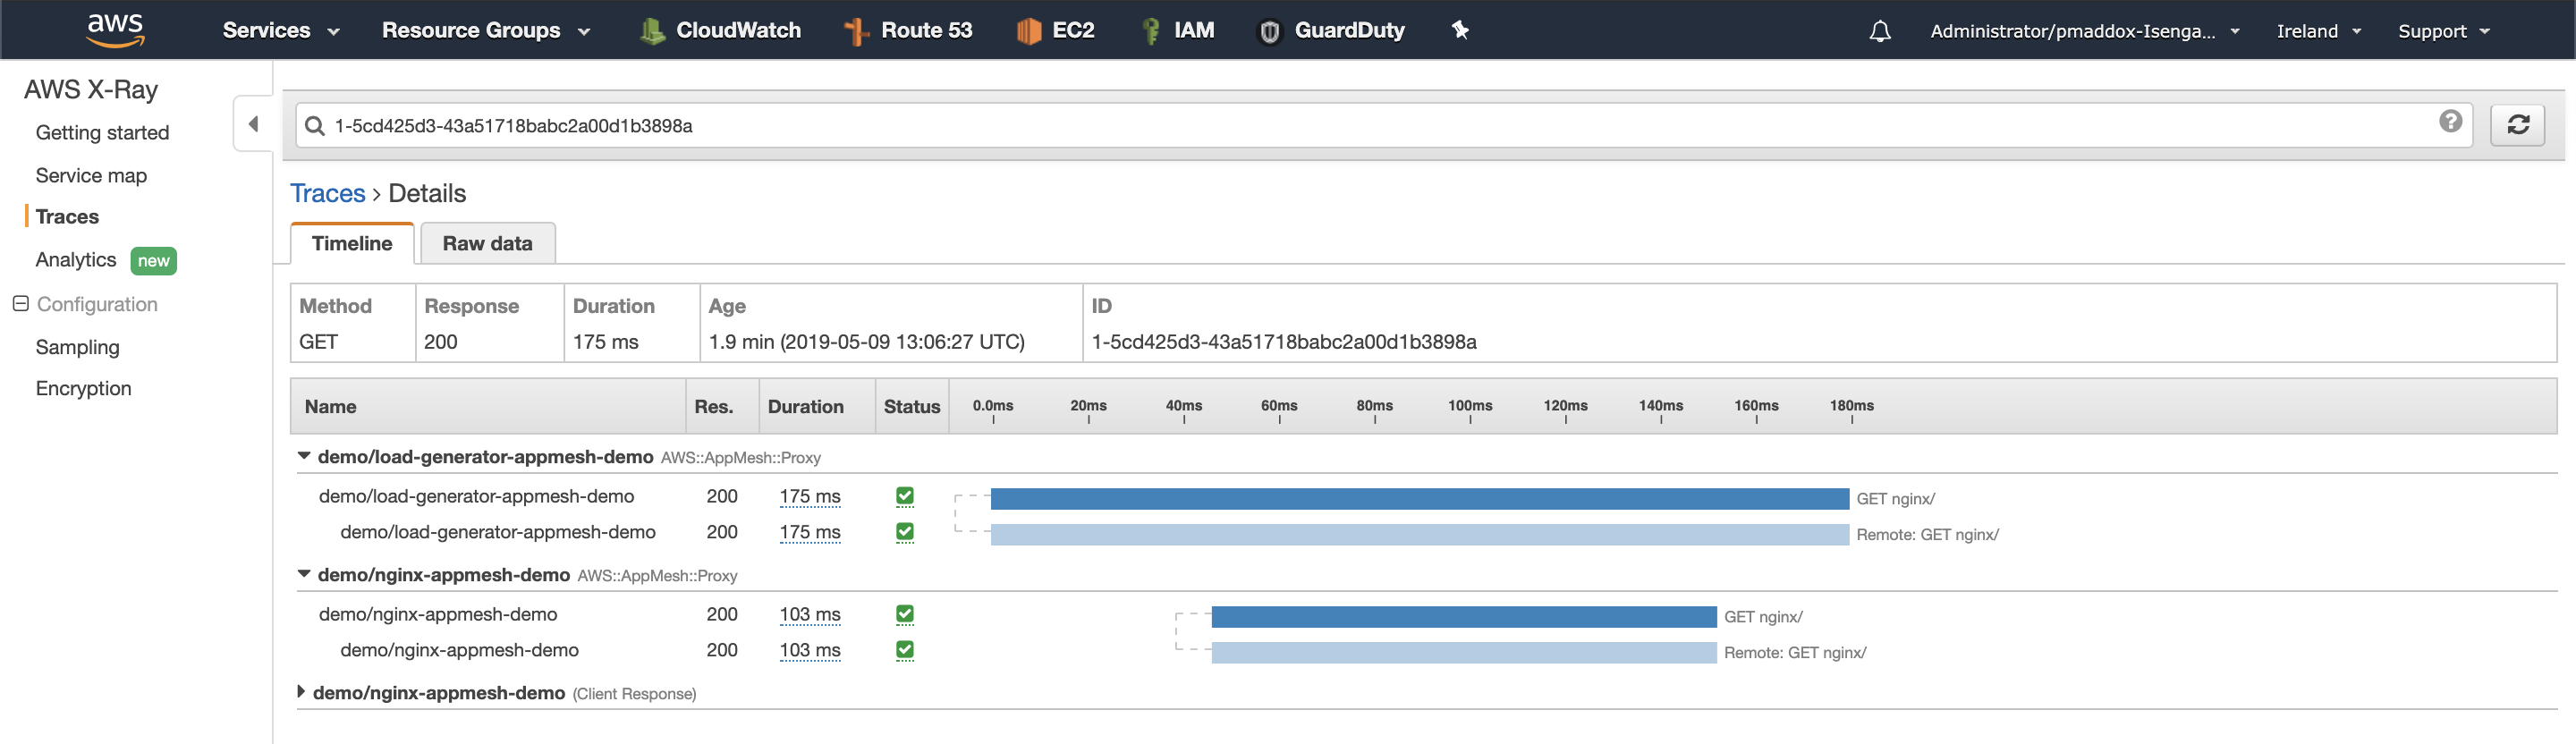Open Service map in sidebar
Image resolution: width=2576 pixels, height=744 pixels.
point(91,176)
